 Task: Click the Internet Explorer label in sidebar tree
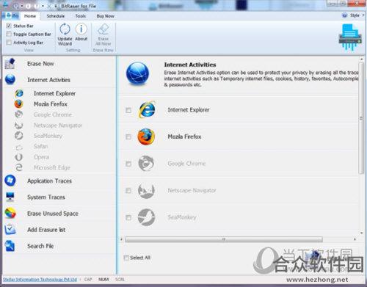[54, 93]
